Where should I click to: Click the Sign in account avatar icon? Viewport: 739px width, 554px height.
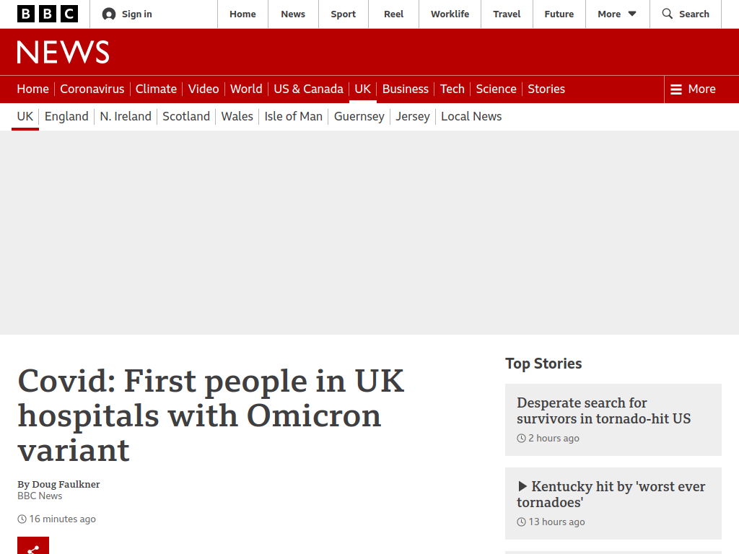point(109,14)
